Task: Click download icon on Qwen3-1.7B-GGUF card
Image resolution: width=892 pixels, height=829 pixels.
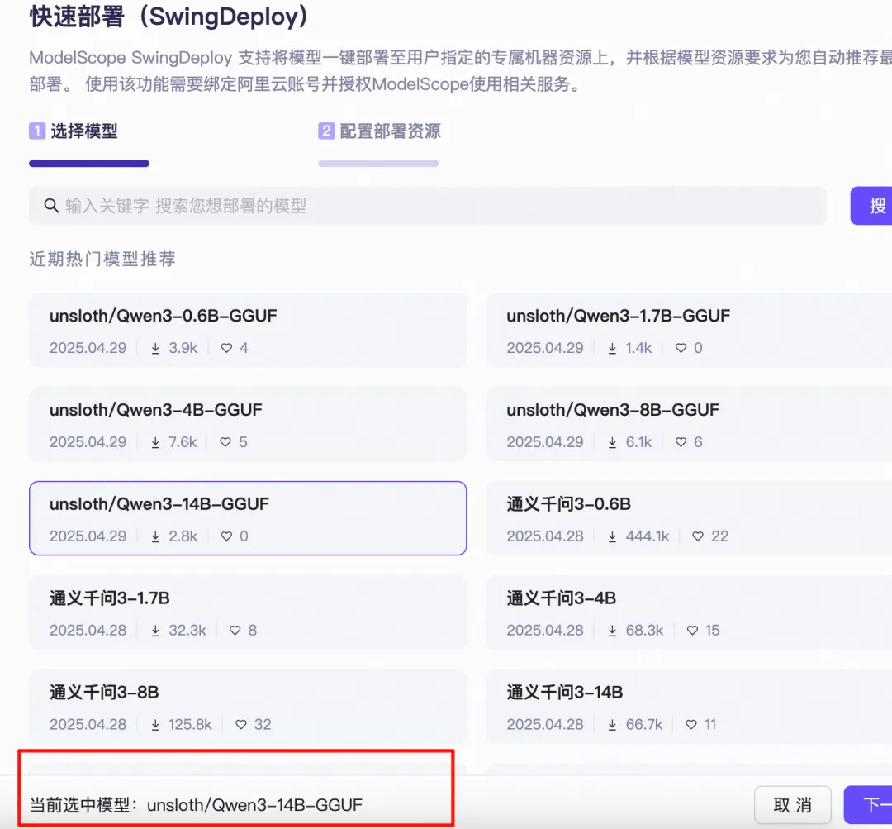Action: [612, 349]
